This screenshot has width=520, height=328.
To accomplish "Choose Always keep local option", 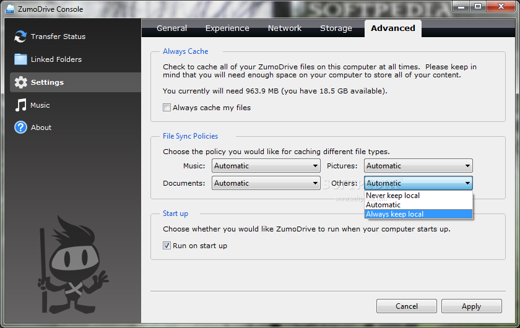I will (x=418, y=214).
